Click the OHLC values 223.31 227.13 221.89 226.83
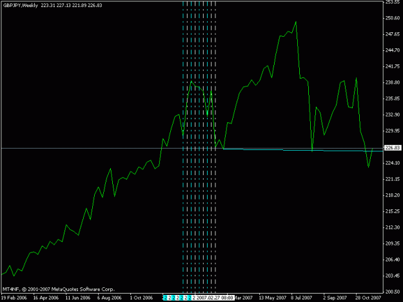Screen dimensions: 403x302 coord(72,5)
